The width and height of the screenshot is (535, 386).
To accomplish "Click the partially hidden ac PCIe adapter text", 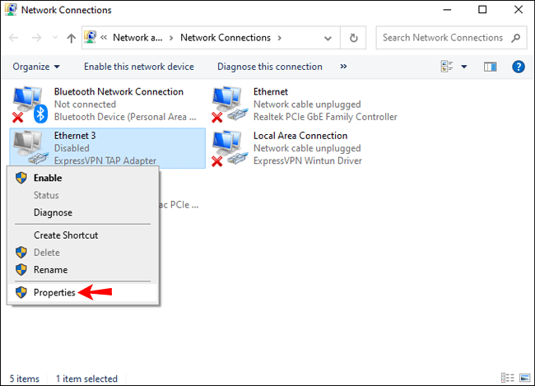I will pos(179,205).
